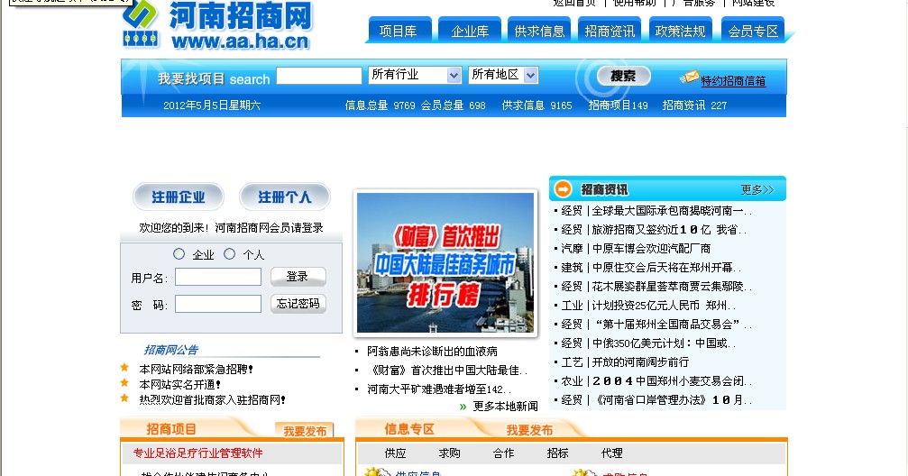908x476 pixels.
Task: Click the 登录 button
Action: (x=298, y=277)
